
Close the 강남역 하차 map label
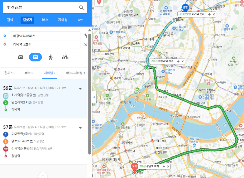[168, 166]
